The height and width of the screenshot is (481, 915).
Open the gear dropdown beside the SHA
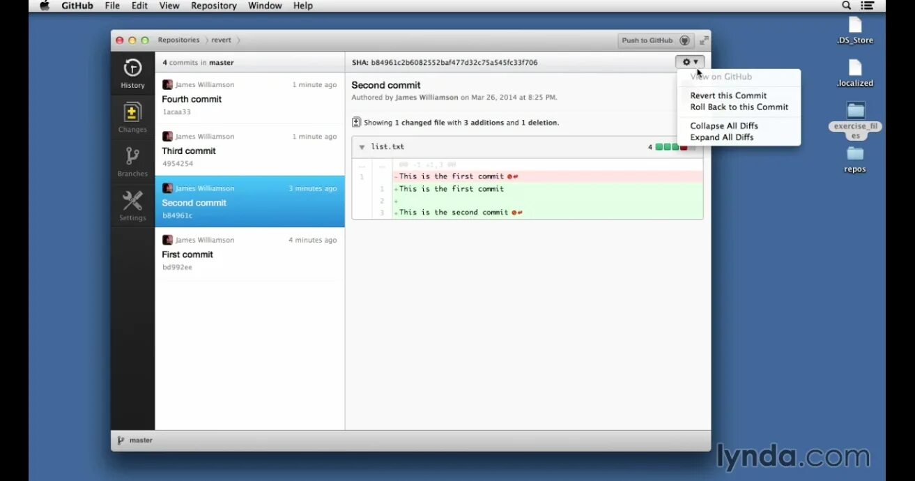[x=690, y=62]
